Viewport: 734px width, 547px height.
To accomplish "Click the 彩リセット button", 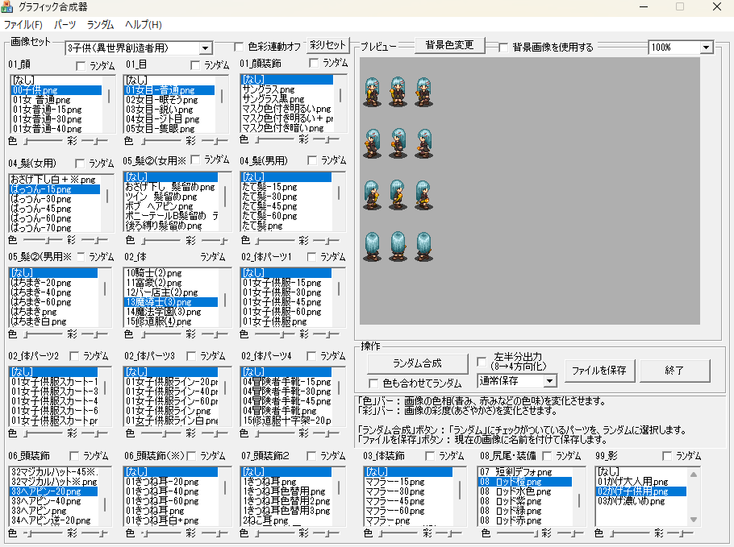I will (326, 45).
